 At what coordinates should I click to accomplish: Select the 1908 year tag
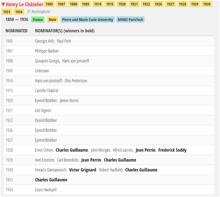pos(74,4)
